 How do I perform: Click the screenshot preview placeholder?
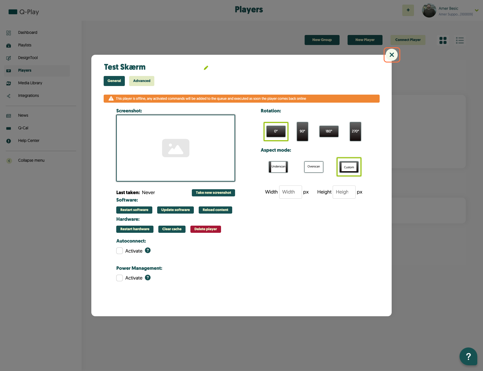(x=176, y=148)
